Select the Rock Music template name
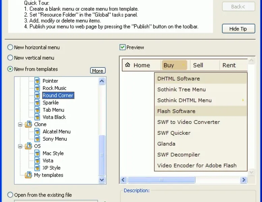This screenshot has height=202, width=262. tap(55, 88)
